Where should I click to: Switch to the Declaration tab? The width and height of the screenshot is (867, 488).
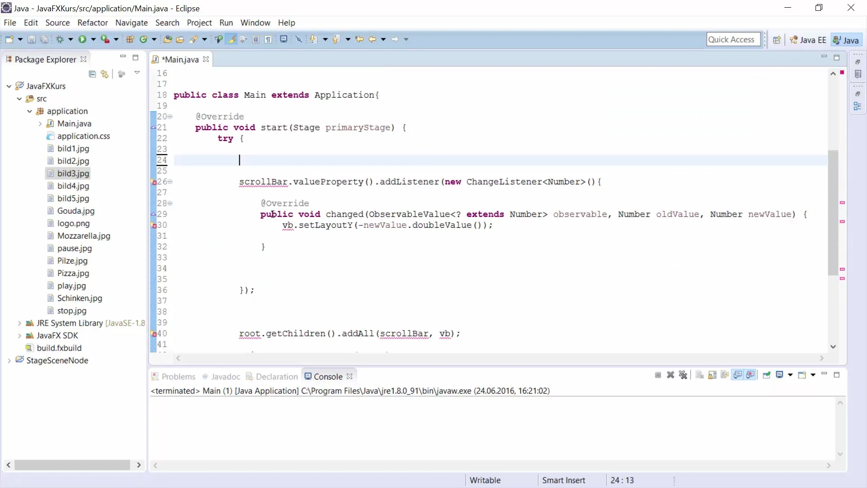click(272, 376)
